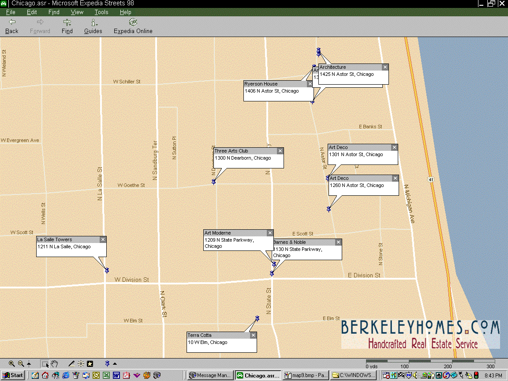Switch to map9.bmp Paint taskbar window
The height and width of the screenshot is (381, 508).
pos(305,375)
